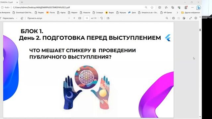Click the vertical scrollbar thumb
The width and height of the screenshot is (212, 119).
click(x=200, y=30)
